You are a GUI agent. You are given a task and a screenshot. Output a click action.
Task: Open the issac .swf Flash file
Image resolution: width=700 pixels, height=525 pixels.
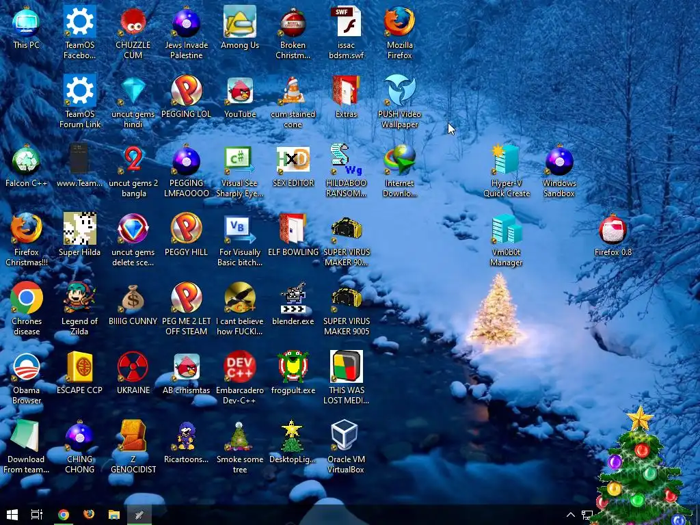(x=346, y=21)
